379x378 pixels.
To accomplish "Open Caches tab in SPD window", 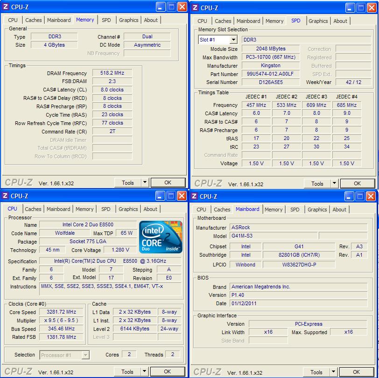I will (x=223, y=21).
